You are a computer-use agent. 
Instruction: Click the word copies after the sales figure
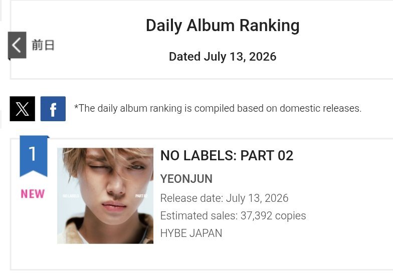291,216
